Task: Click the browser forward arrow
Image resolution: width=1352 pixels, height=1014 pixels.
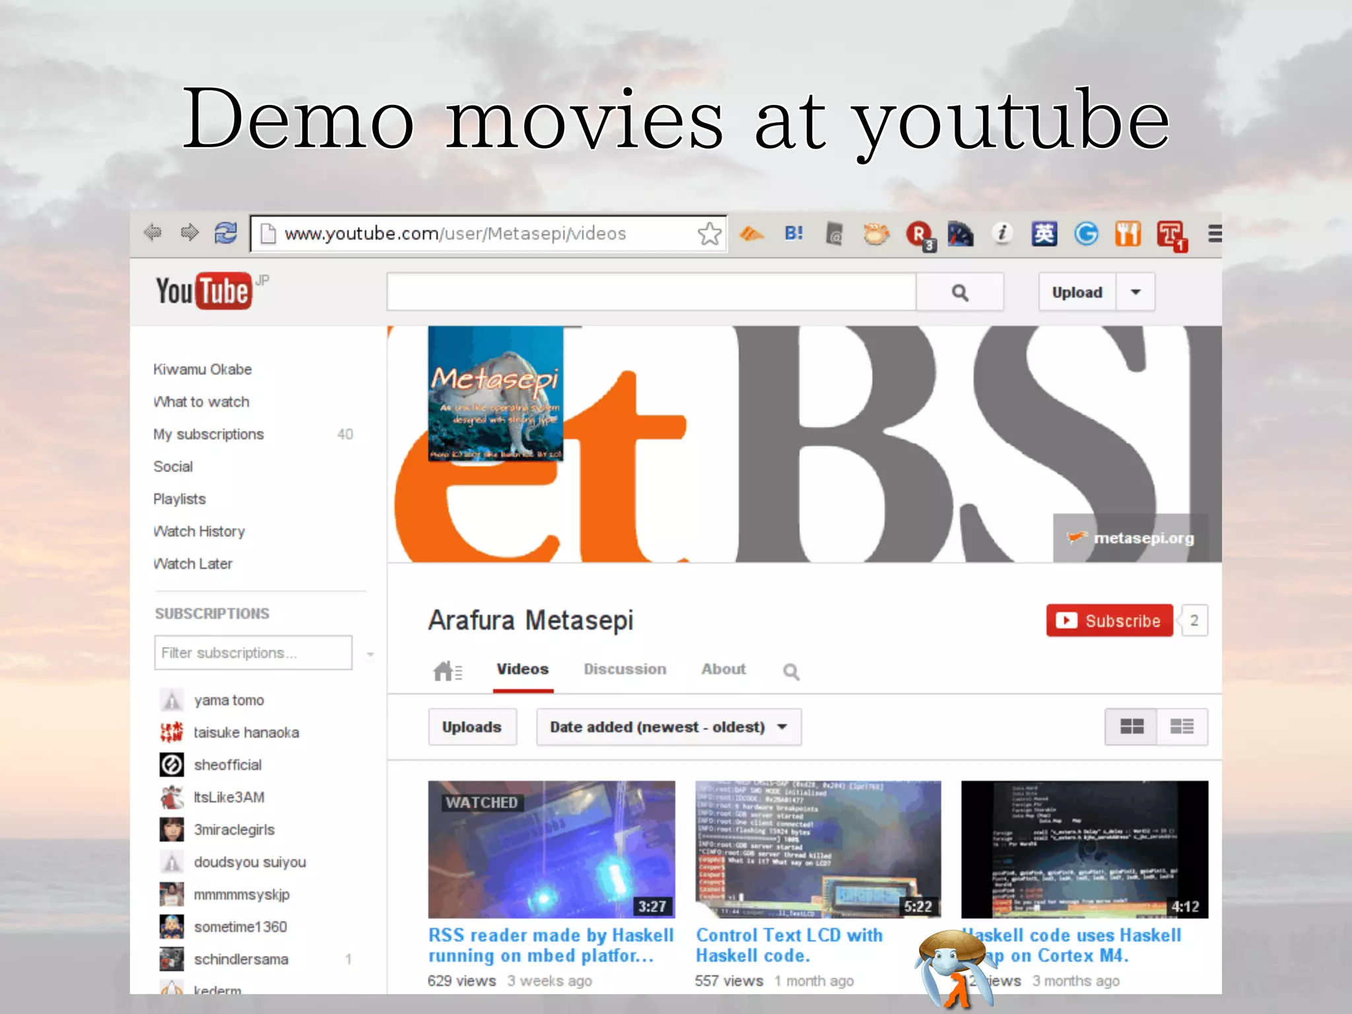Action: tap(189, 232)
